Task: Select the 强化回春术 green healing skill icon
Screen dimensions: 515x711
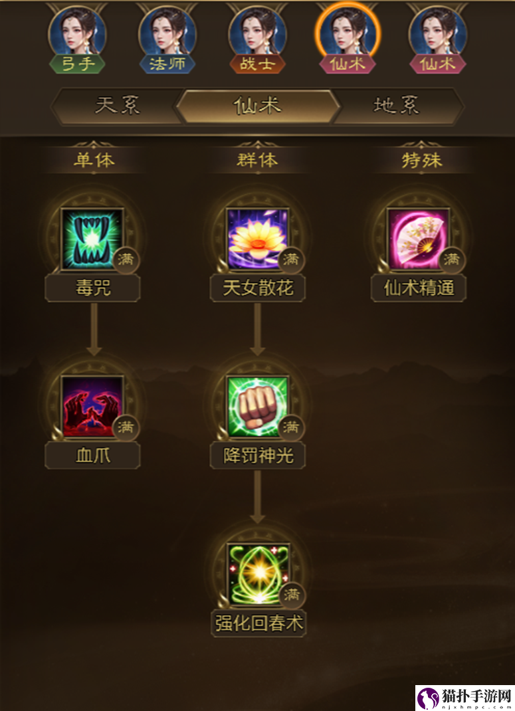Action: tap(258, 574)
